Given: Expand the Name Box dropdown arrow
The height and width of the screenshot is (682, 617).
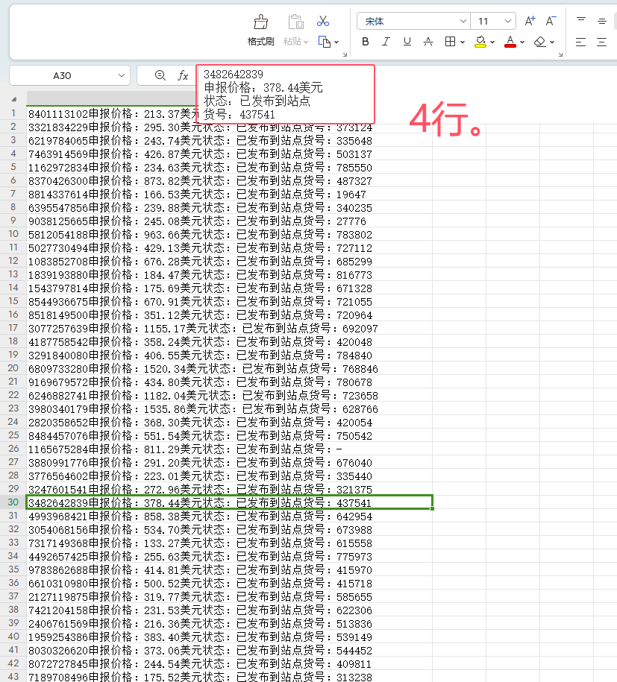Looking at the screenshot, I should point(121,75).
